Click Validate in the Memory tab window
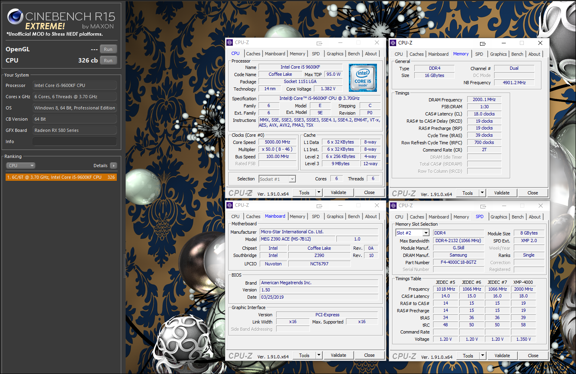 tap(502, 193)
